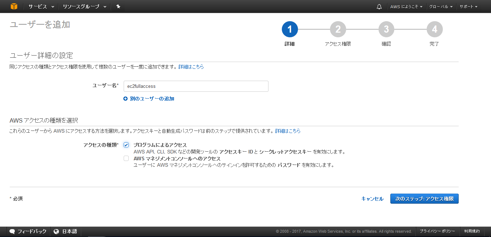491x237 pixels.
Task: Select step 1 詳細 circle
Action: (x=290, y=29)
